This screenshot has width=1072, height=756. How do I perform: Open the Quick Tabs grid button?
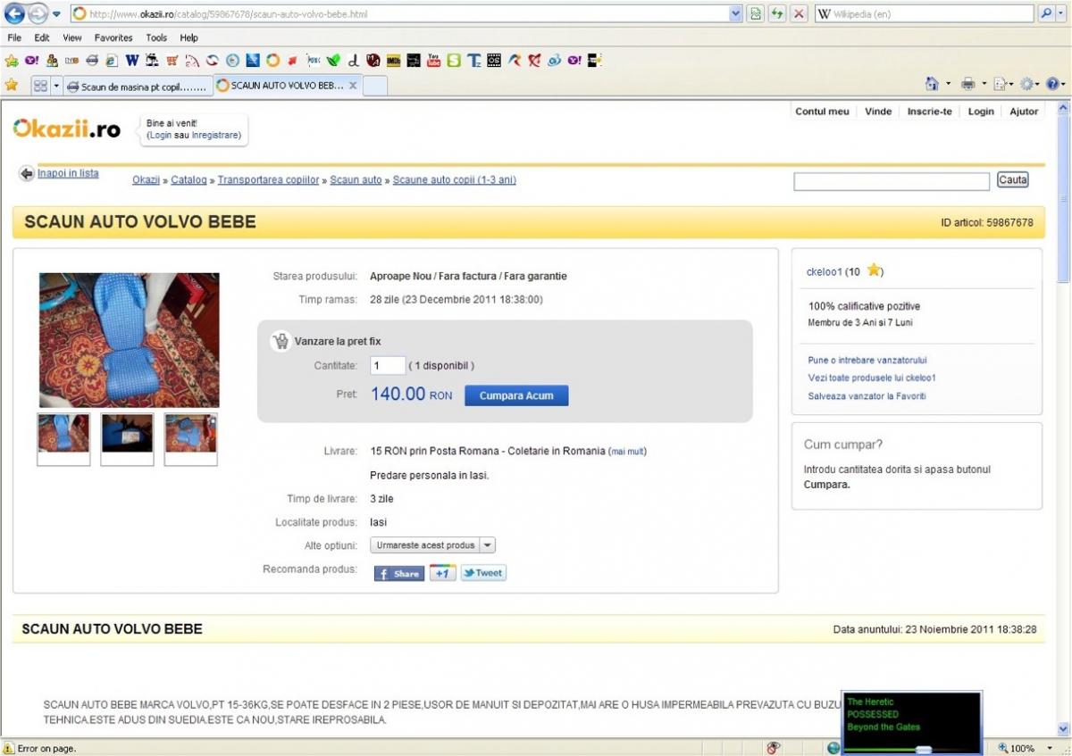pyautogui.click(x=40, y=86)
